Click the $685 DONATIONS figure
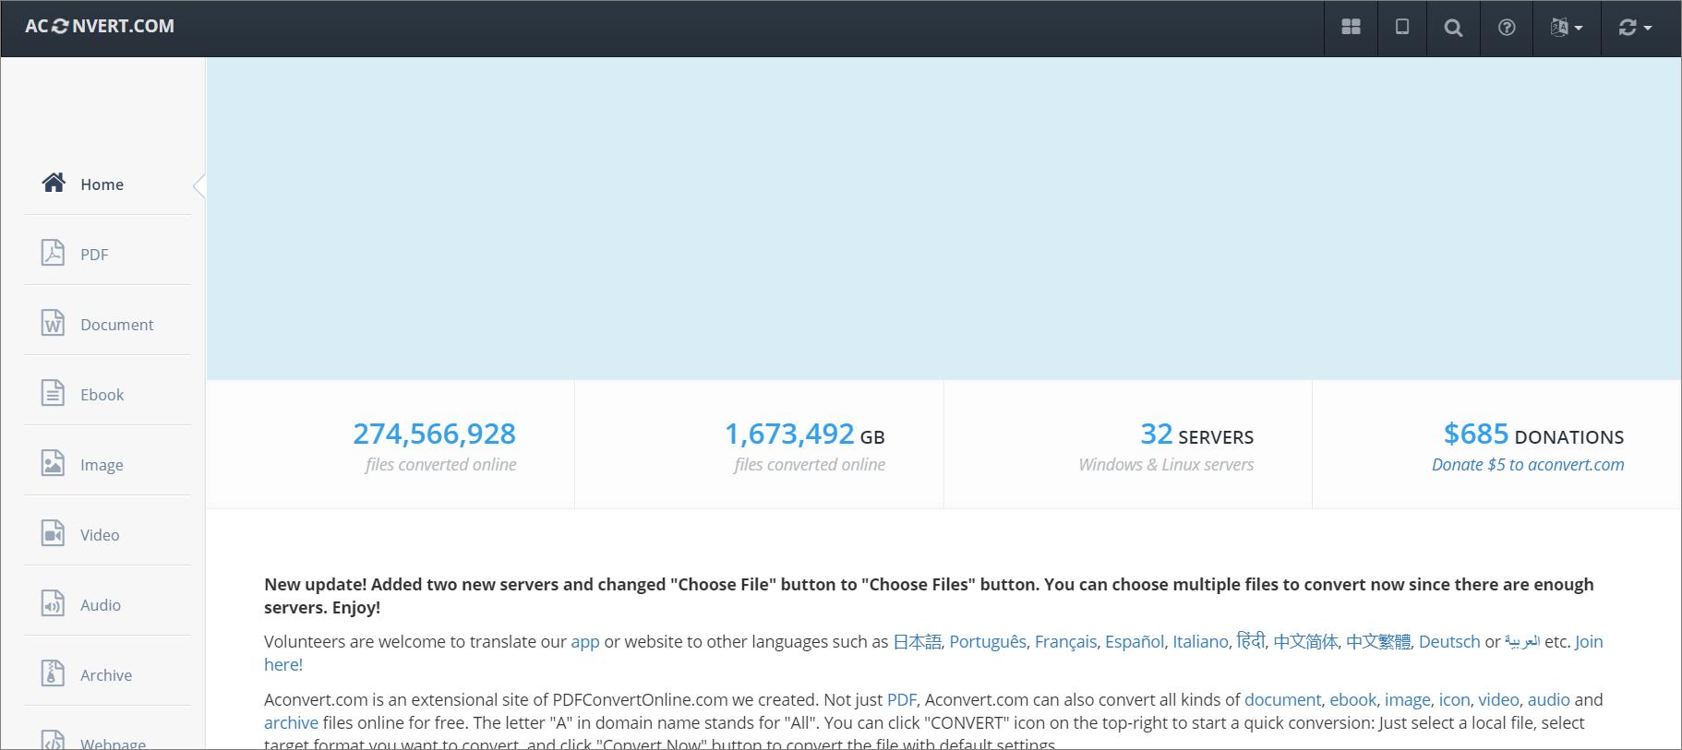1682x750 pixels. point(1533,434)
